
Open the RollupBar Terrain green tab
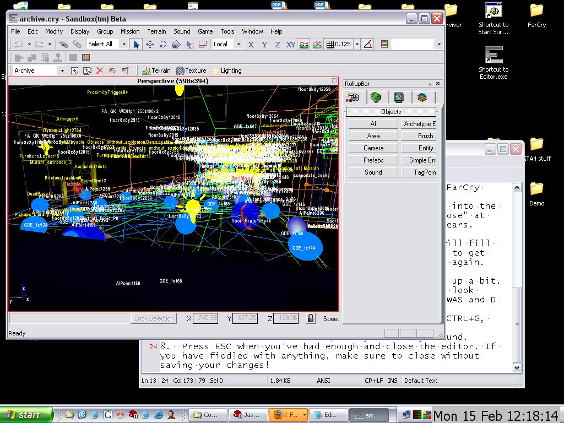coord(376,97)
